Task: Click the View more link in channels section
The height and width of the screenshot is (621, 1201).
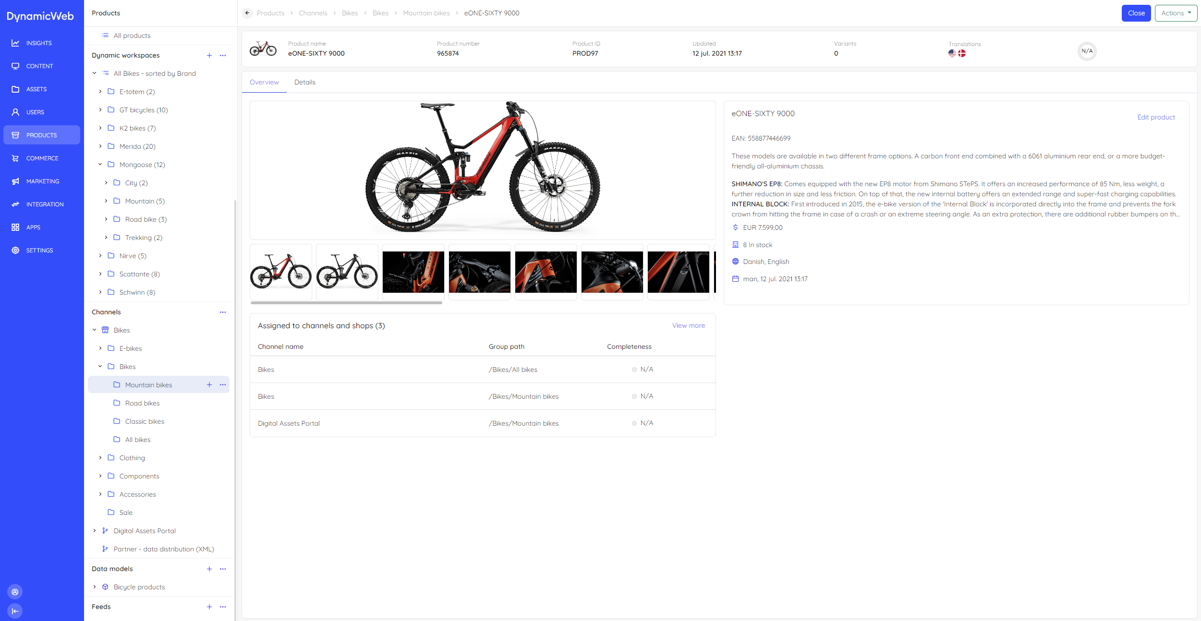Action: (x=688, y=325)
